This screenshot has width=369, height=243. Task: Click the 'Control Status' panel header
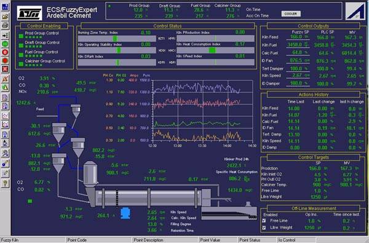167,26
